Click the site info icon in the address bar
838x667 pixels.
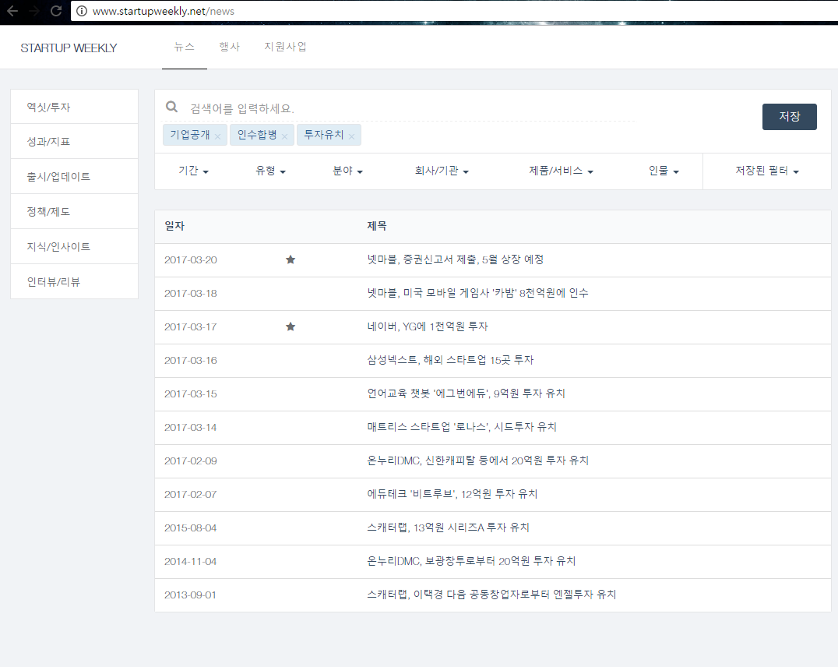click(82, 11)
